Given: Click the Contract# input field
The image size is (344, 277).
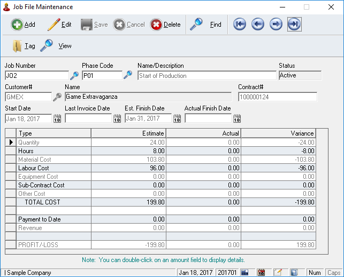Looking at the screenshot, I should point(277,97).
